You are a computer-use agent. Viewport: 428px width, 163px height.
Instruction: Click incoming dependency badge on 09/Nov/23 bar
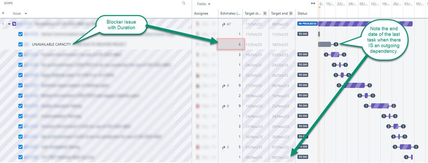coord(360,96)
